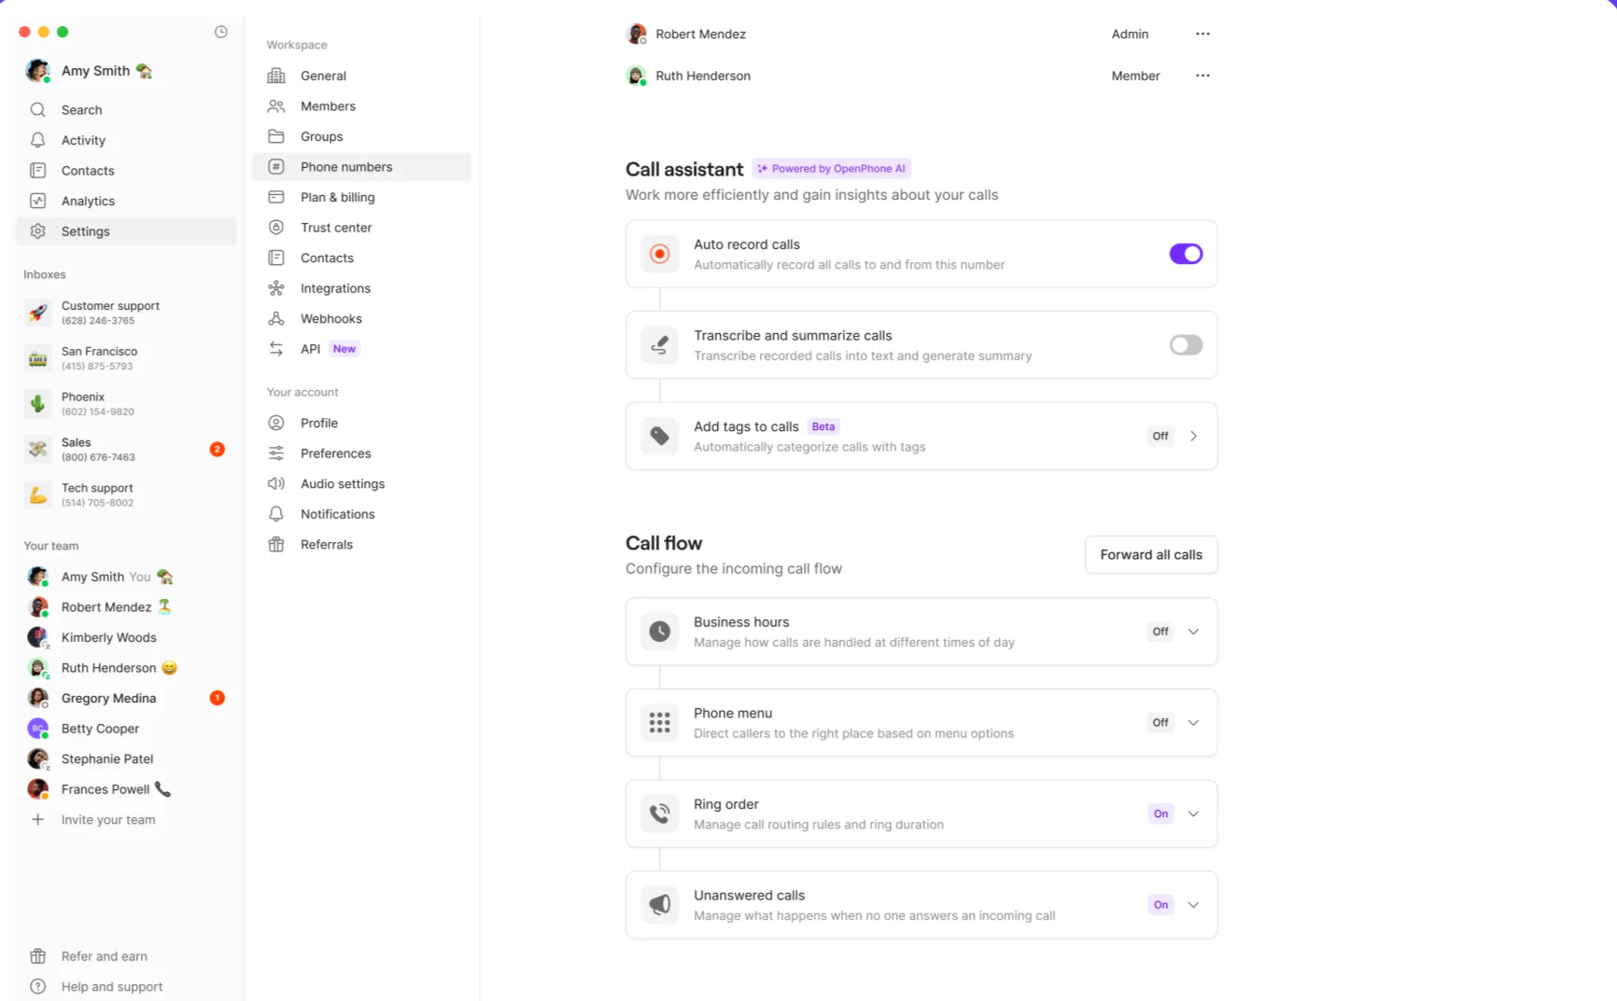
Task: Click the API arrows icon
Action: coord(276,349)
